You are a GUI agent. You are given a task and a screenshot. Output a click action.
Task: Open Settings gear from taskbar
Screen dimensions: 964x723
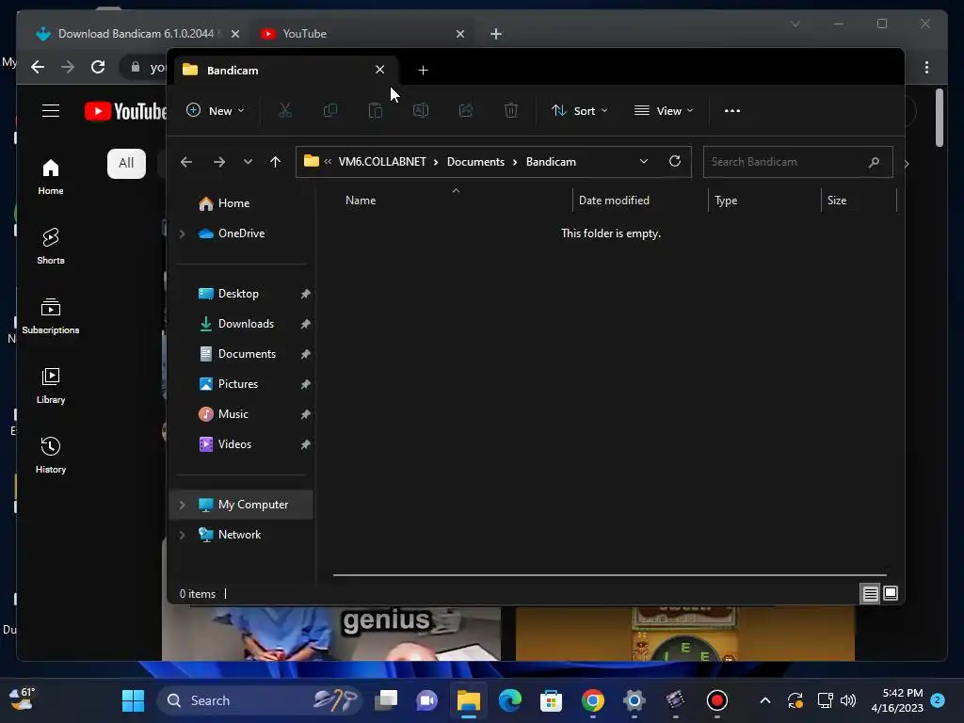pyautogui.click(x=634, y=700)
